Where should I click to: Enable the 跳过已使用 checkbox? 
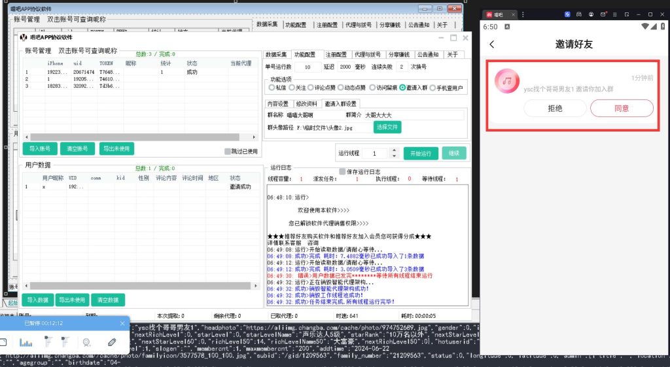coord(228,151)
